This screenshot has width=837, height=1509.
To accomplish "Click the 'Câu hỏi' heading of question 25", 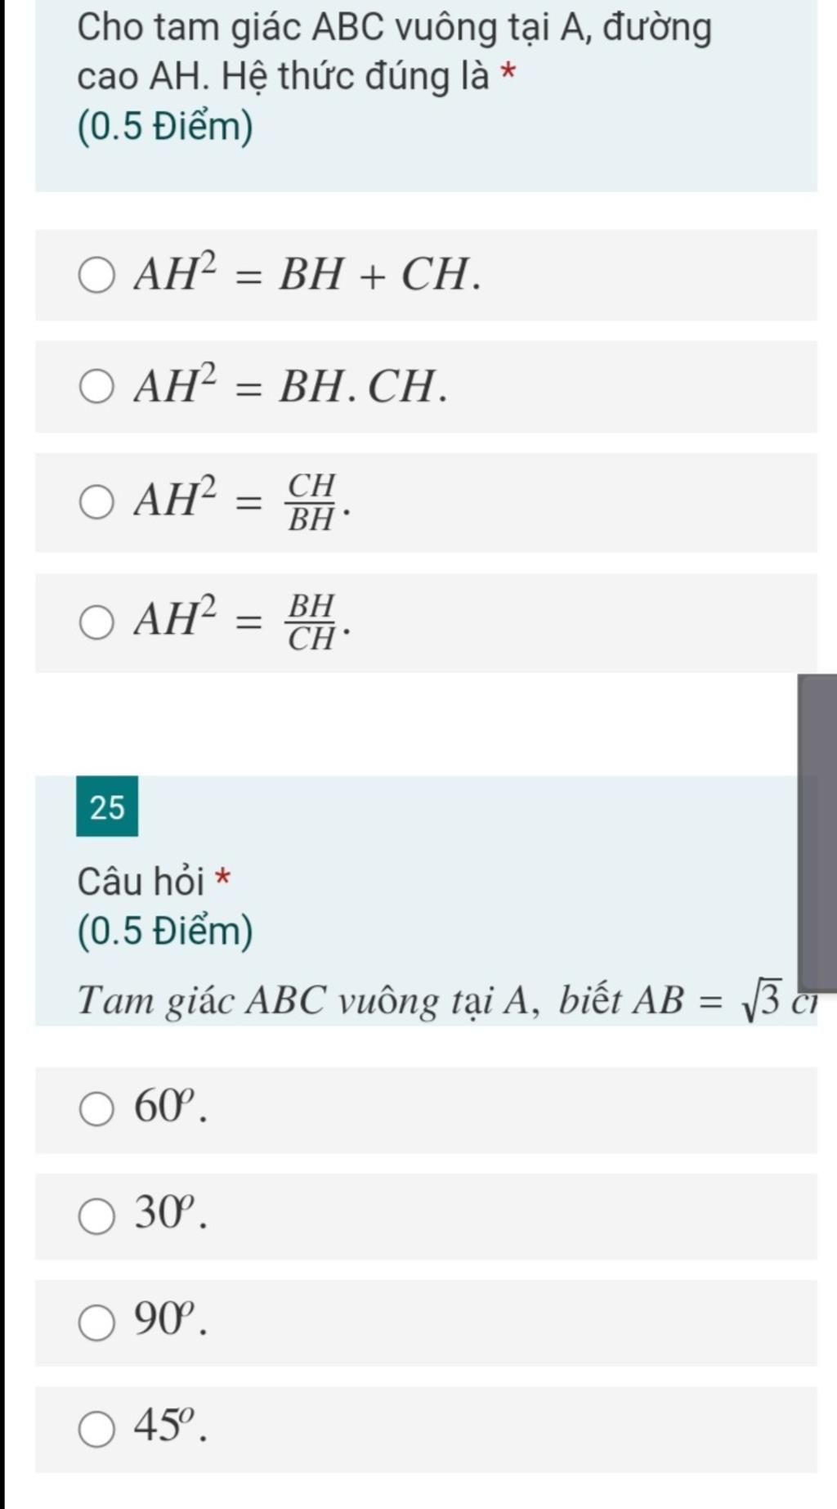I will (x=141, y=882).
